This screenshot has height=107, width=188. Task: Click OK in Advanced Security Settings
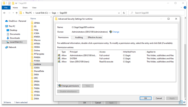pyautogui.click(x=145, y=98)
